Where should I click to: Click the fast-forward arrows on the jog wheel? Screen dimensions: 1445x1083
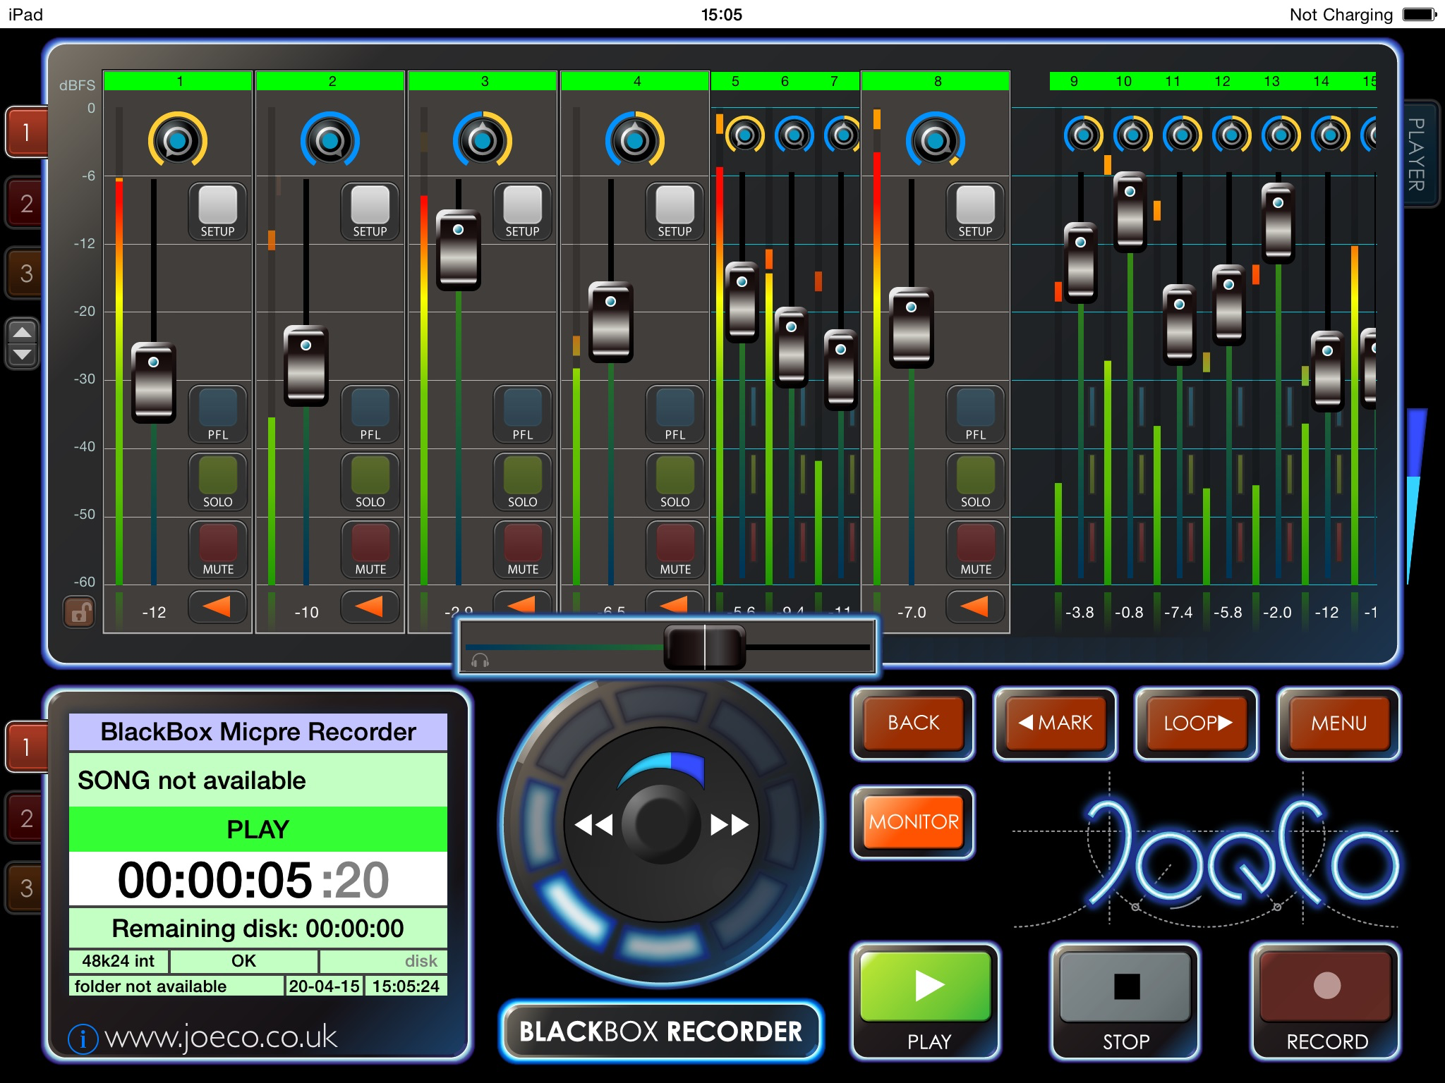click(730, 824)
